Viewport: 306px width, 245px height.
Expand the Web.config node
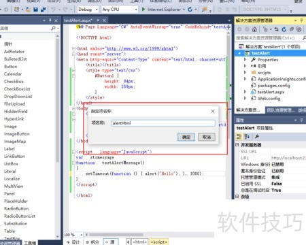245,98
